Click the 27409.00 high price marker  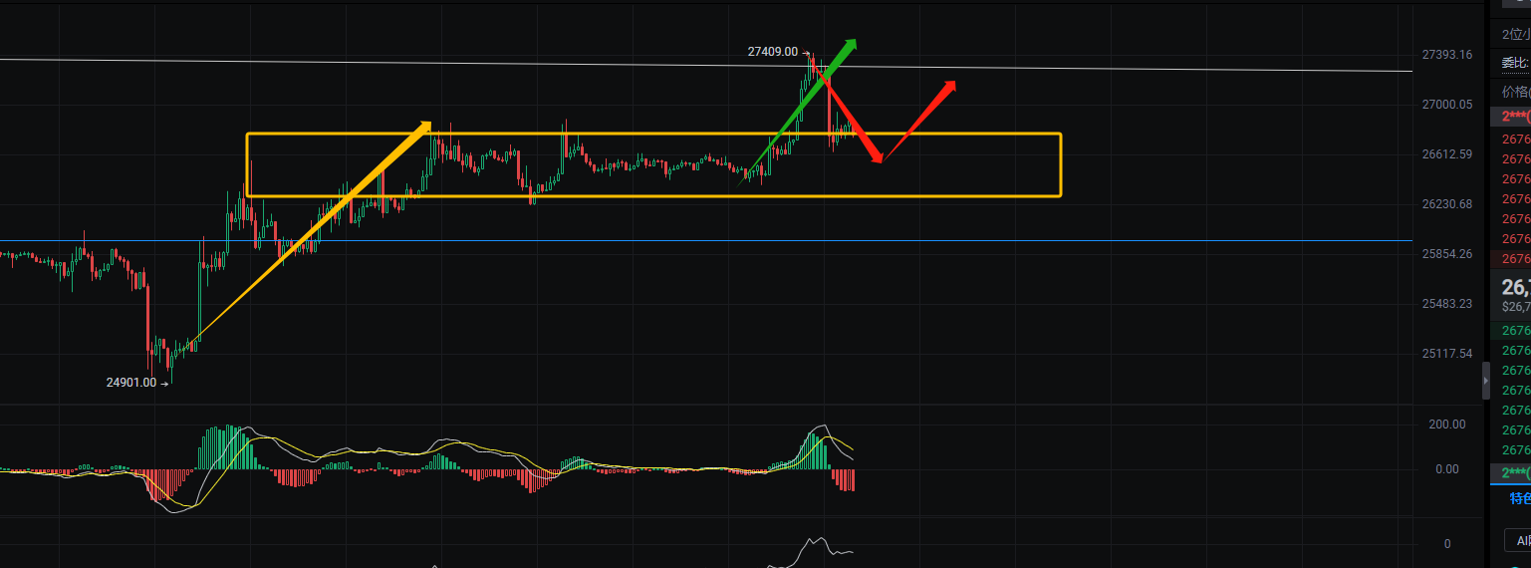[773, 51]
